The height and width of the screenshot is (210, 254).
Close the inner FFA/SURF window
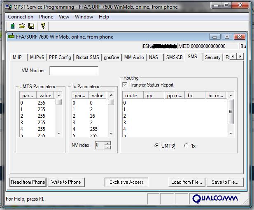pos(240,37)
